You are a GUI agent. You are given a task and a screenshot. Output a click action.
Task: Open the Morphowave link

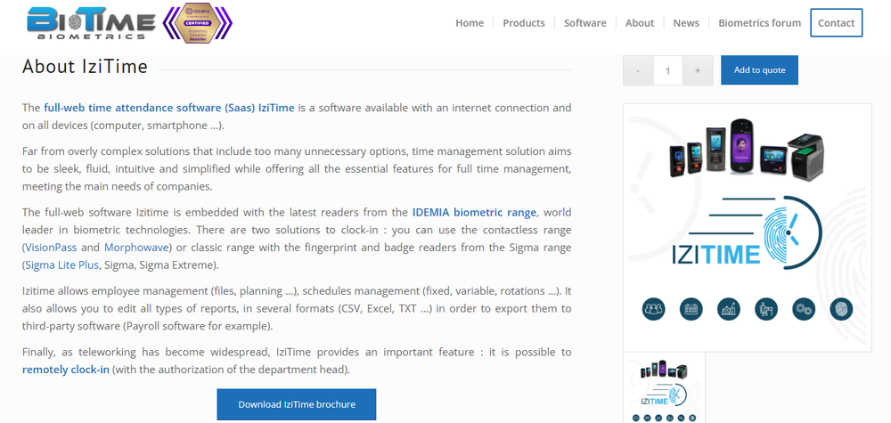click(x=136, y=248)
